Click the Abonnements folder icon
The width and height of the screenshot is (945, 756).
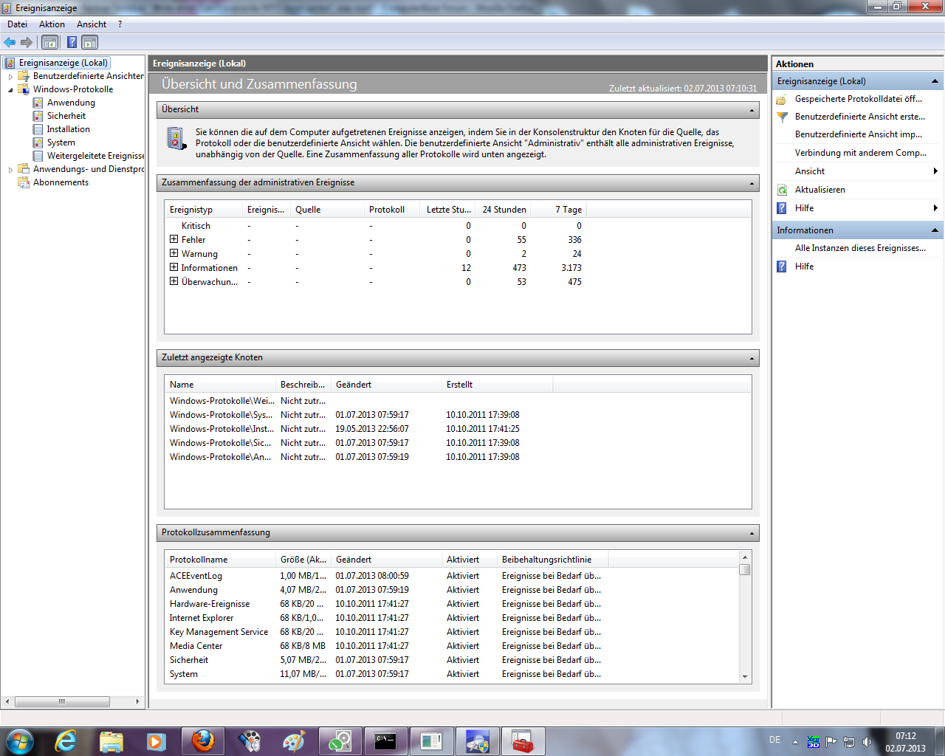pyautogui.click(x=24, y=182)
